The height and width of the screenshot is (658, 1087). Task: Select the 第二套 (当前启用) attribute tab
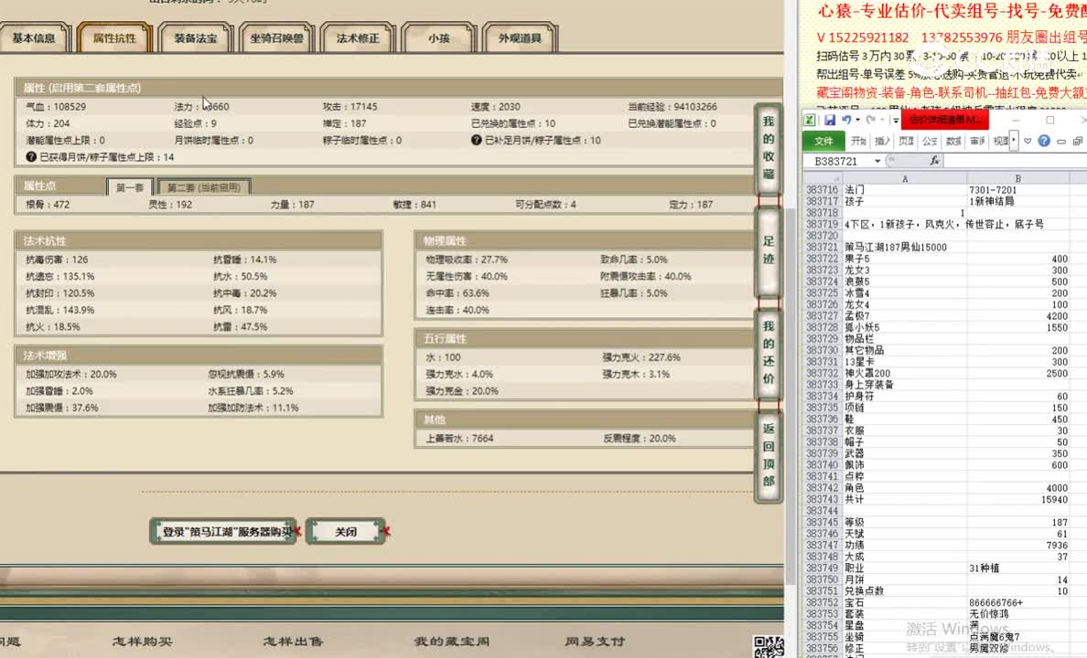[x=204, y=187]
